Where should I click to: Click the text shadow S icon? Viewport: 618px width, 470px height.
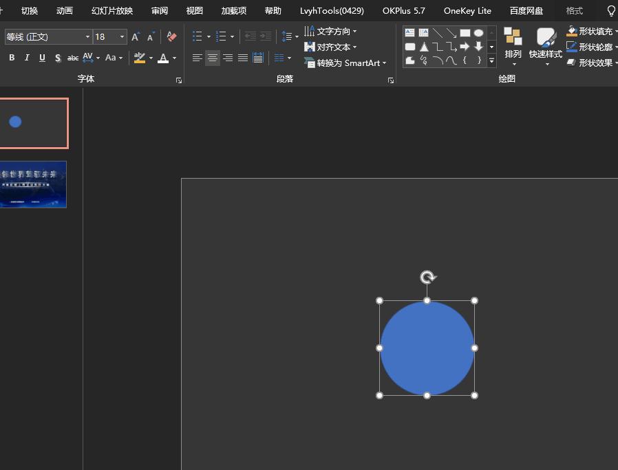click(x=57, y=58)
